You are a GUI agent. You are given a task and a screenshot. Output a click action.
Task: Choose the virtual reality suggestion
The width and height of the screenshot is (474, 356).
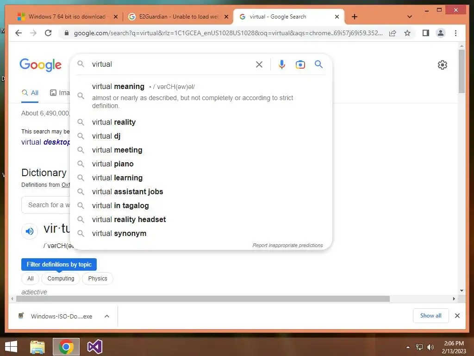point(201,122)
